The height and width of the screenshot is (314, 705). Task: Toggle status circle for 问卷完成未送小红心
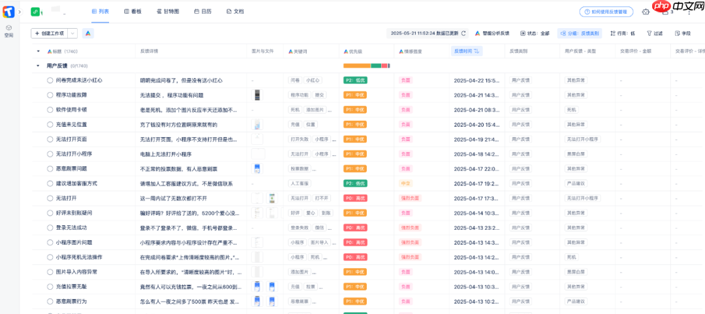click(50, 80)
